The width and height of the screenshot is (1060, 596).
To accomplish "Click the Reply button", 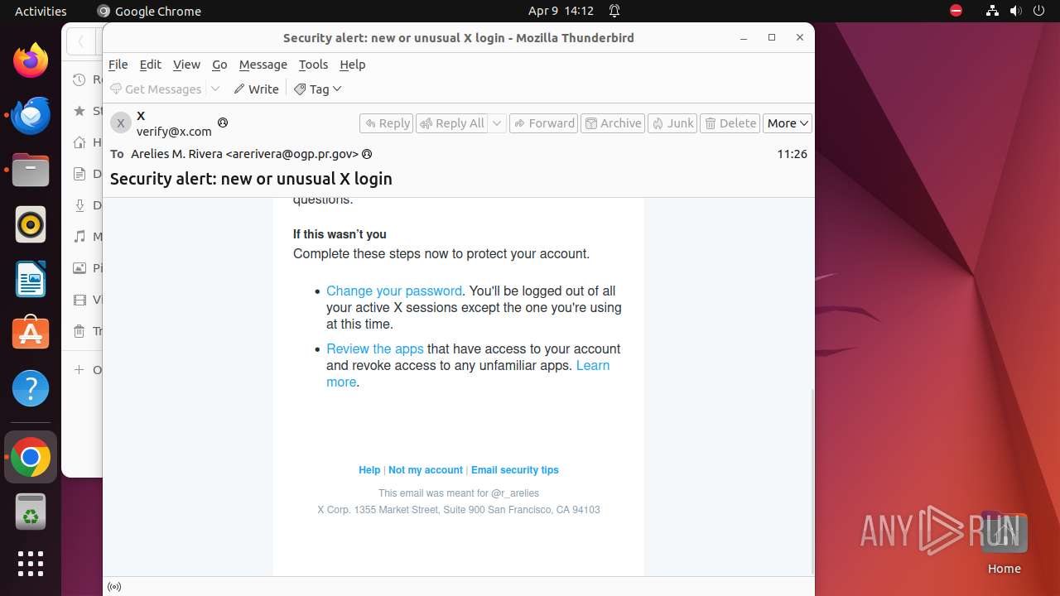I will tap(387, 123).
